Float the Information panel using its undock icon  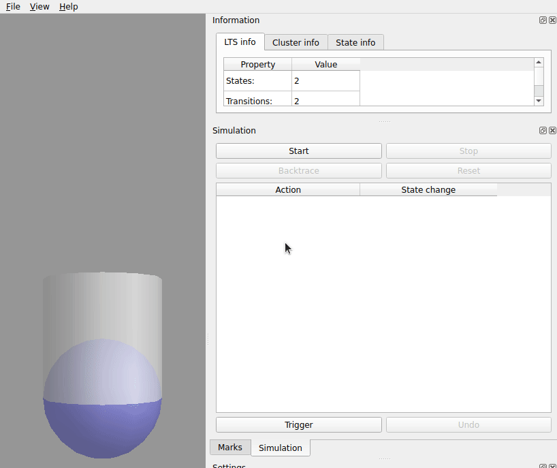(543, 20)
